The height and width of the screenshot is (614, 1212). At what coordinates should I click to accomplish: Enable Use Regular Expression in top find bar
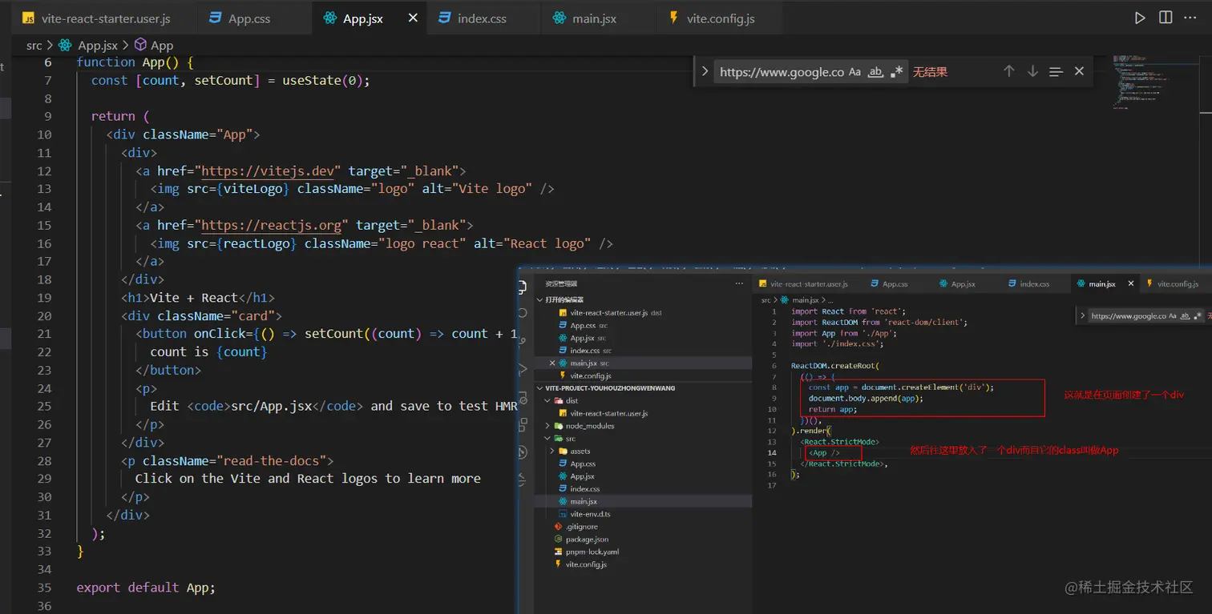point(897,72)
